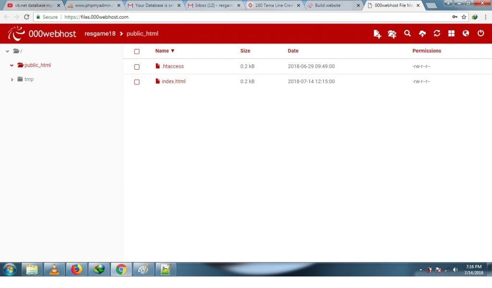492x288 pixels.
Task: Click the .htaccess file icon
Action: pyautogui.click(x=158, y=66)
